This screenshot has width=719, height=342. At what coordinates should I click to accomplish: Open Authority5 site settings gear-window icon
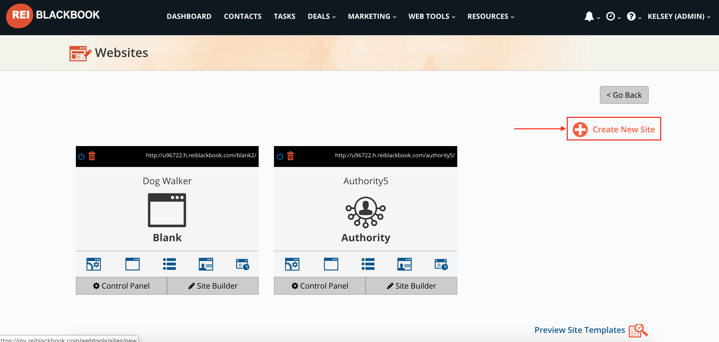pyautogui.click(x=292, y=264)
